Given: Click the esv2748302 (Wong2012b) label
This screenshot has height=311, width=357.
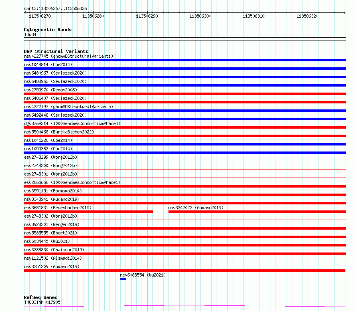Looking at the screenshot, I should pos(51,216).
